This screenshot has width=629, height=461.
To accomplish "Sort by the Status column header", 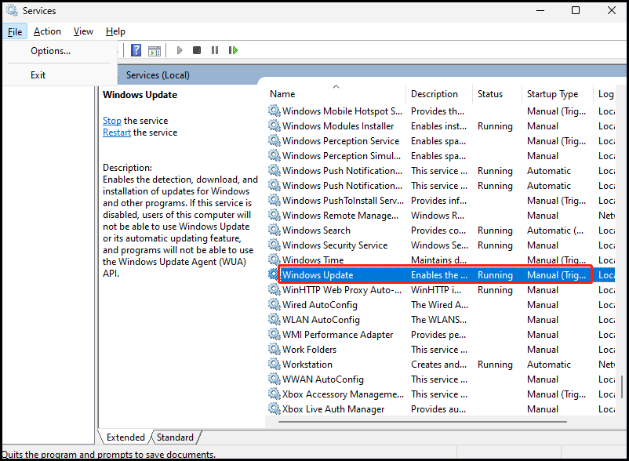I will (x=497, y=94).
